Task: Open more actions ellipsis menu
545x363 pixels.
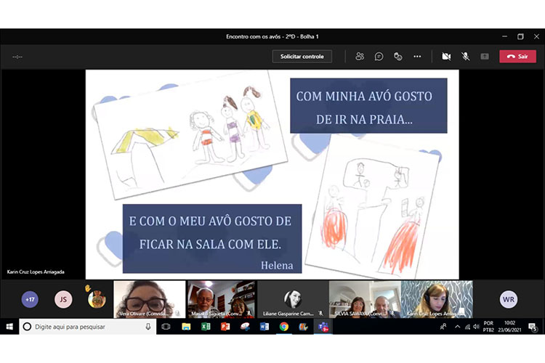Action: 417,57
